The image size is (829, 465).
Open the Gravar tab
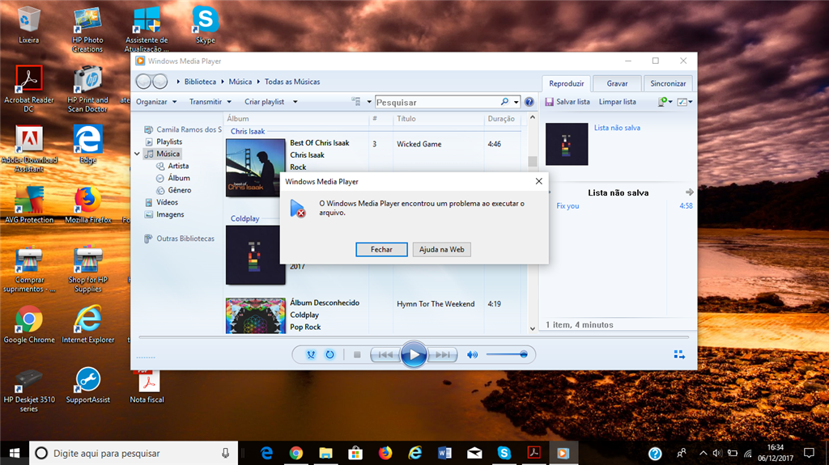coord(617,83)
